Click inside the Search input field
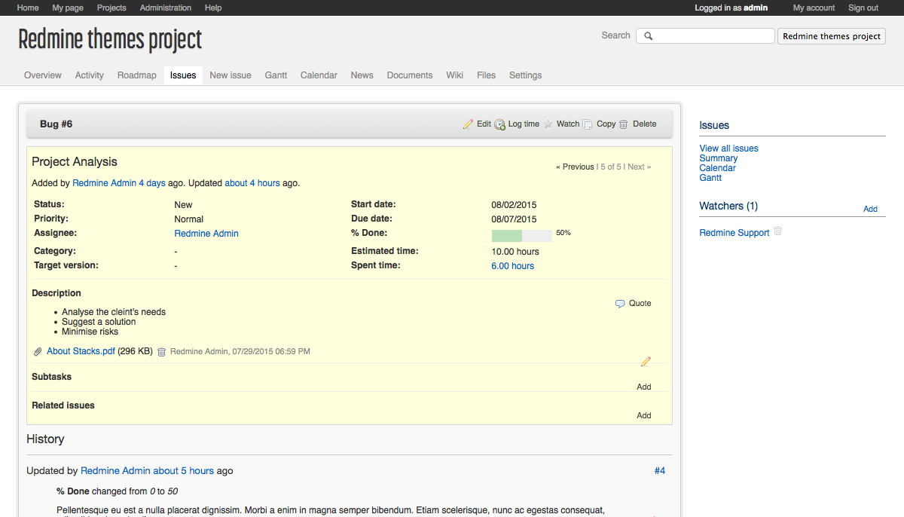Screen dimensions: 904x517 click(705, 36)
